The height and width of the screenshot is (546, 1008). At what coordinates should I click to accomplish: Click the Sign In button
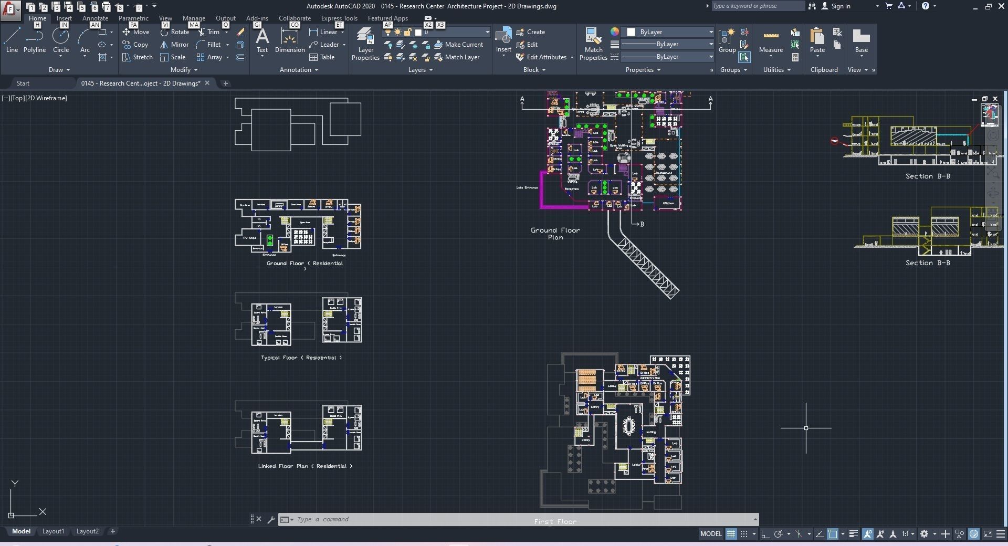click(835, 6)
